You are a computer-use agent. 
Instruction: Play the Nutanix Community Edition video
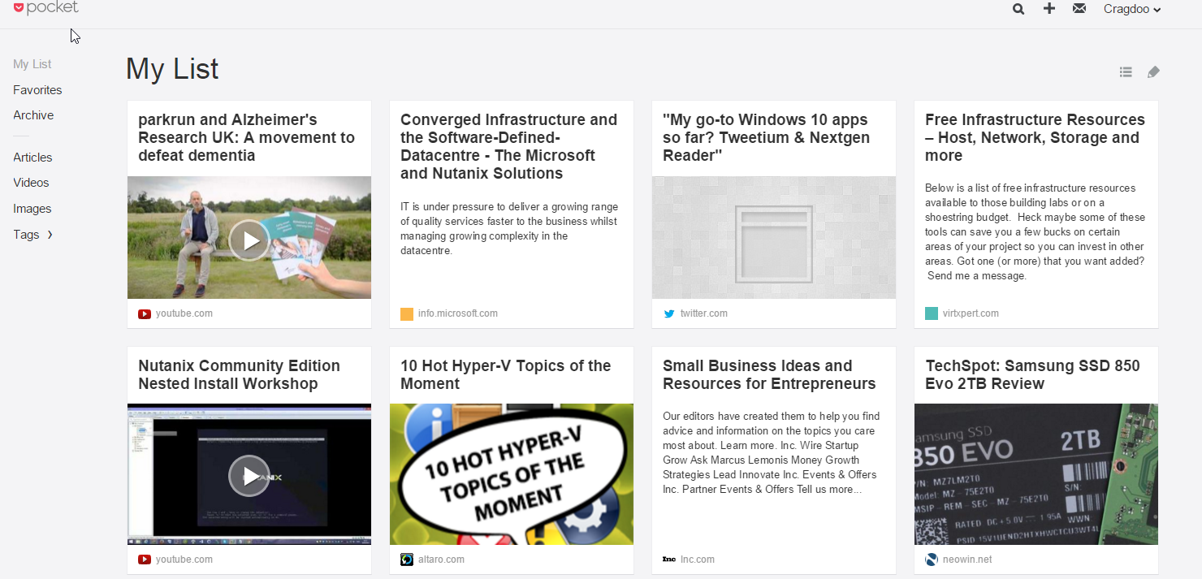(249, 476)
